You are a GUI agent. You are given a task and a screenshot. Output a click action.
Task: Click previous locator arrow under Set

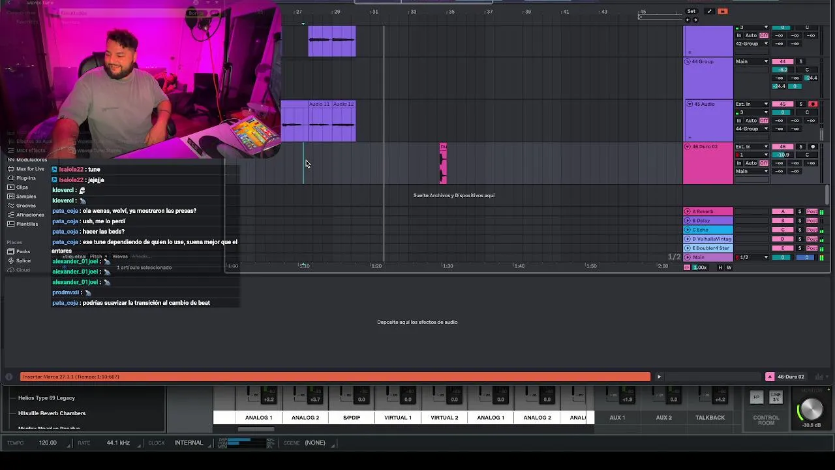(688, 20)
